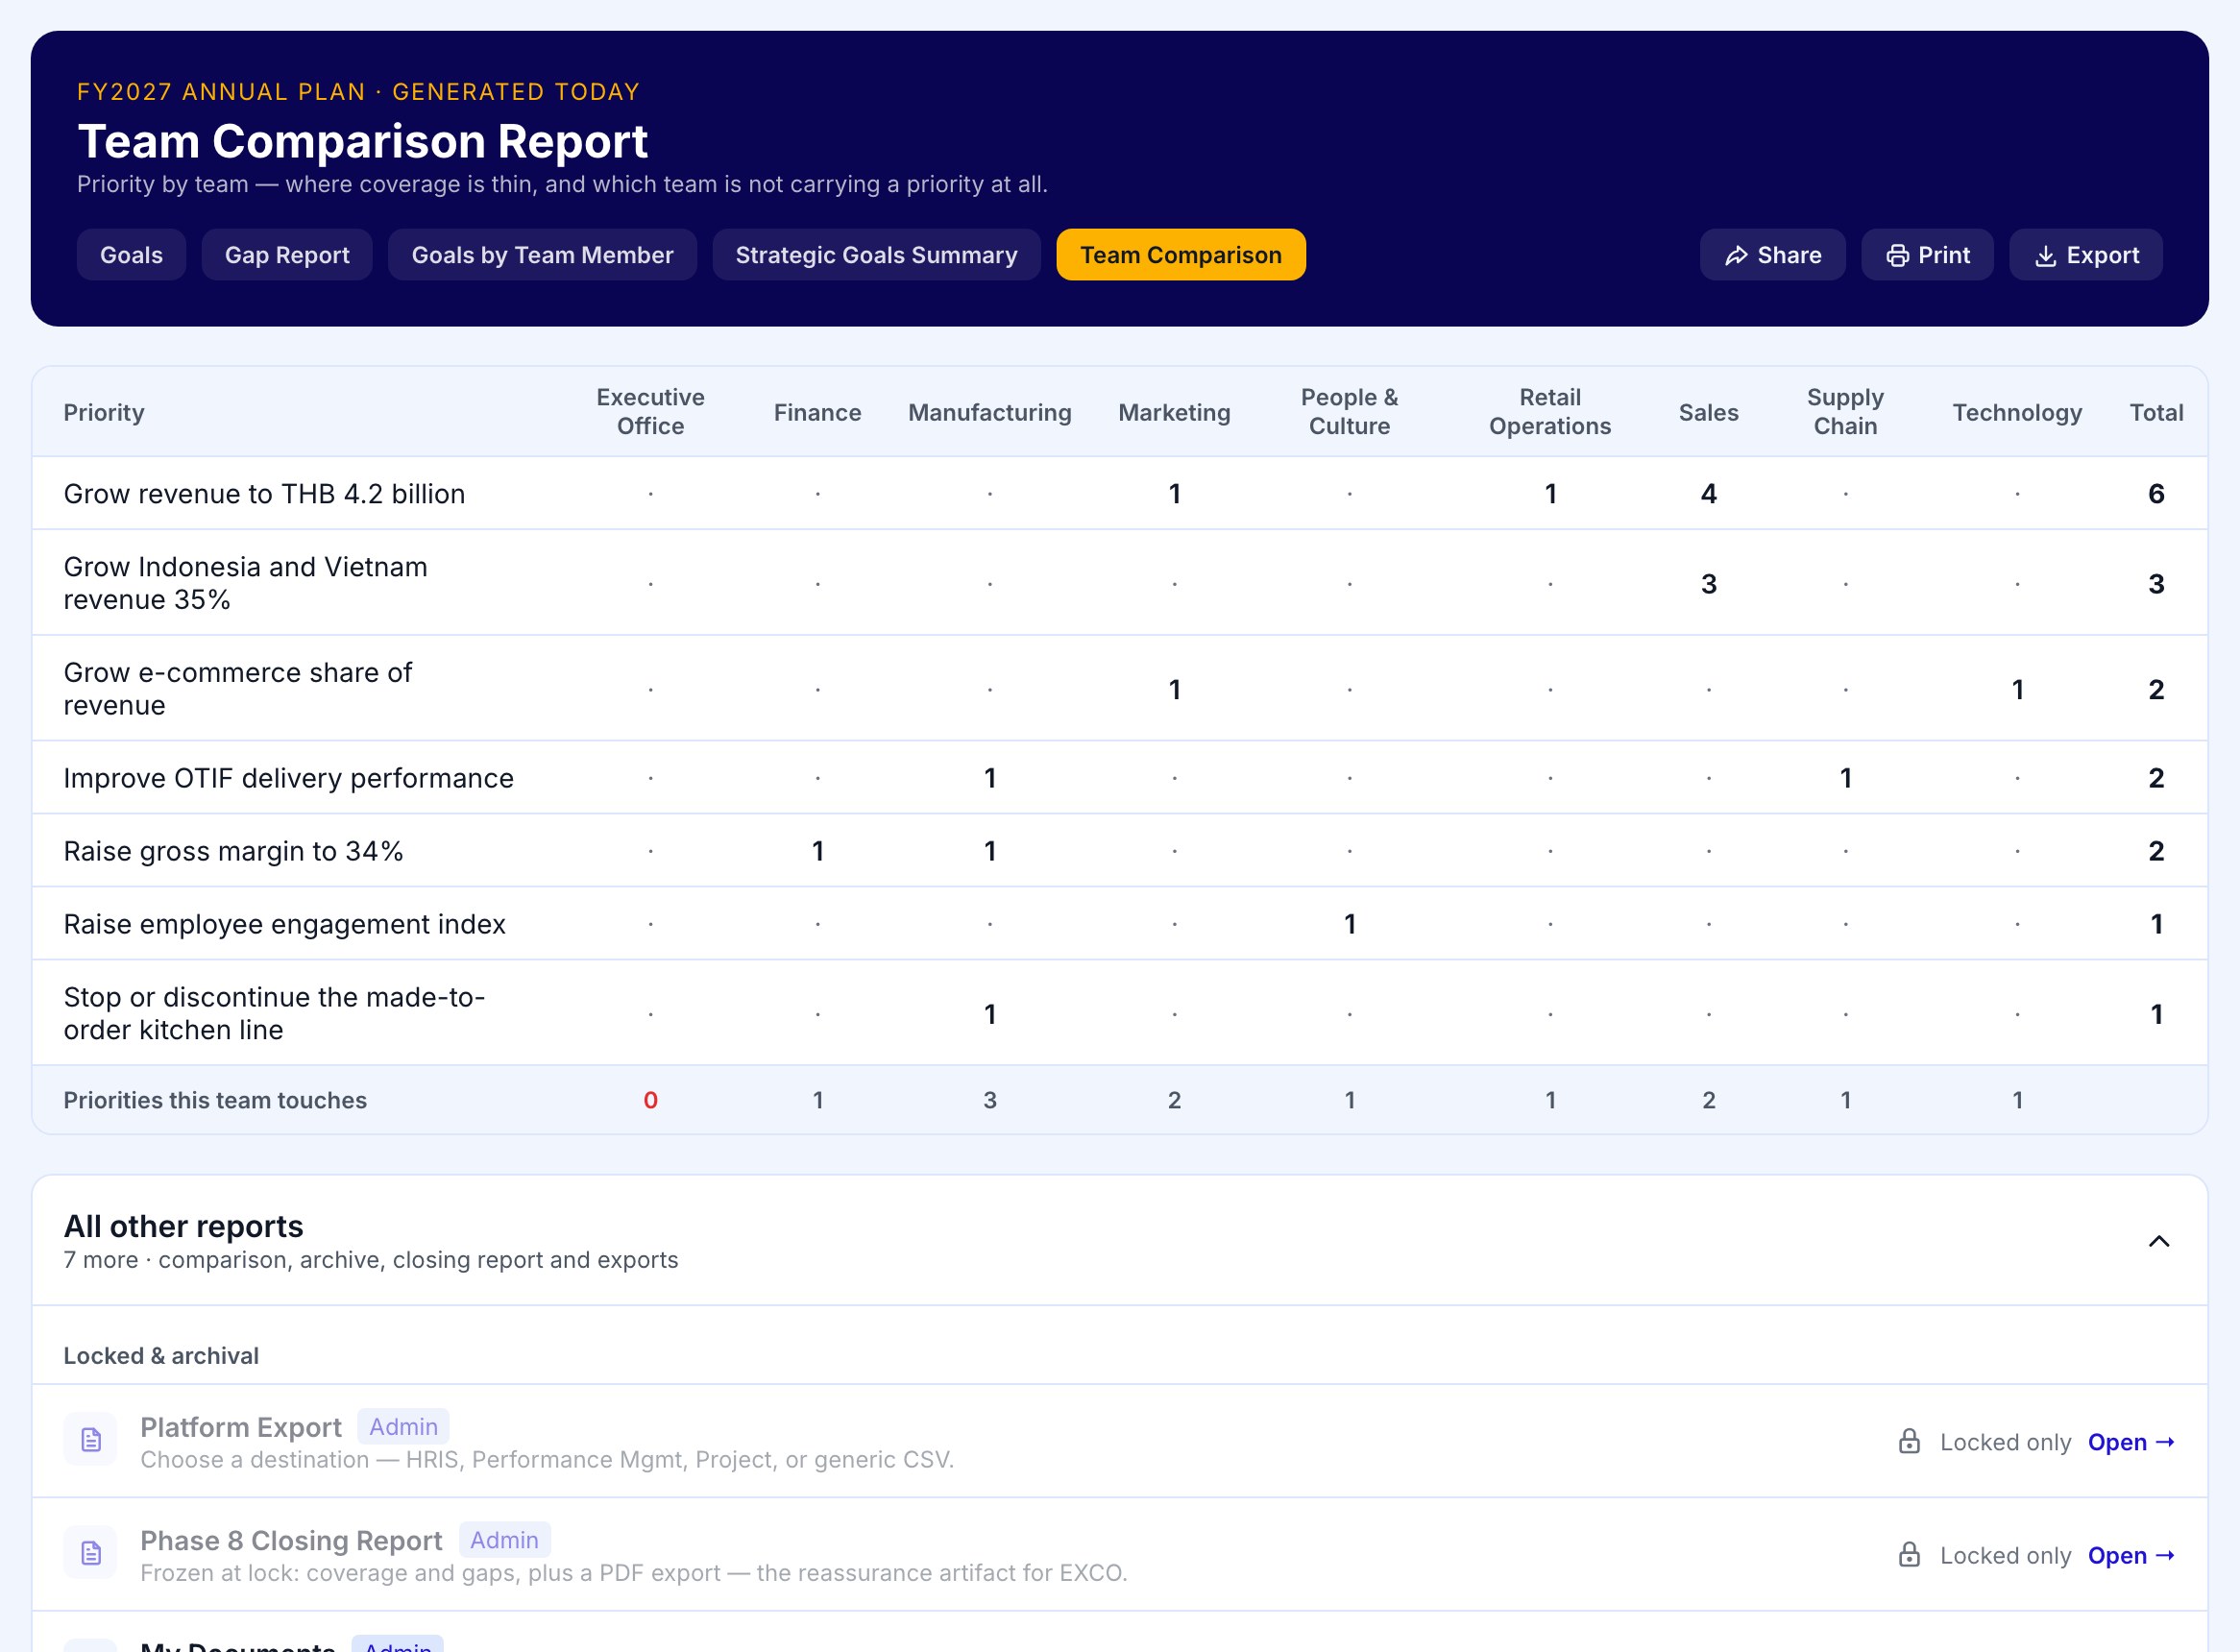Image resolution: width=2240 pixels, height=1652 pixels.
Task: Open Goals by Team Member tab
Action: pos(542,255)
